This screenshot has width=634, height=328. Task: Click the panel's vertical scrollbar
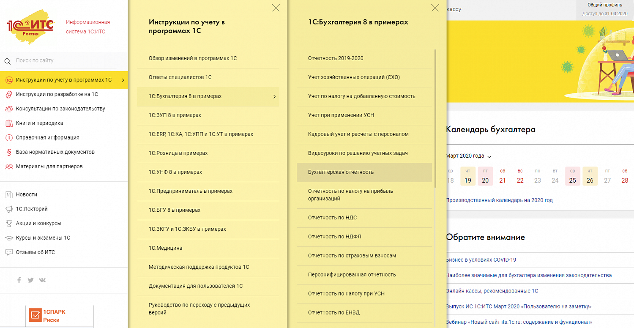435,118
